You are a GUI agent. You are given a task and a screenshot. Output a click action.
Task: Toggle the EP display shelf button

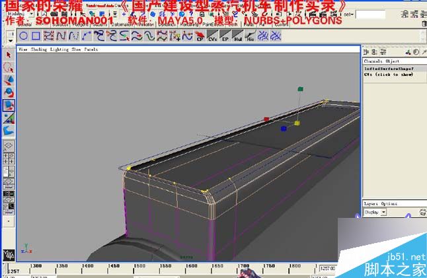(225, 36)
